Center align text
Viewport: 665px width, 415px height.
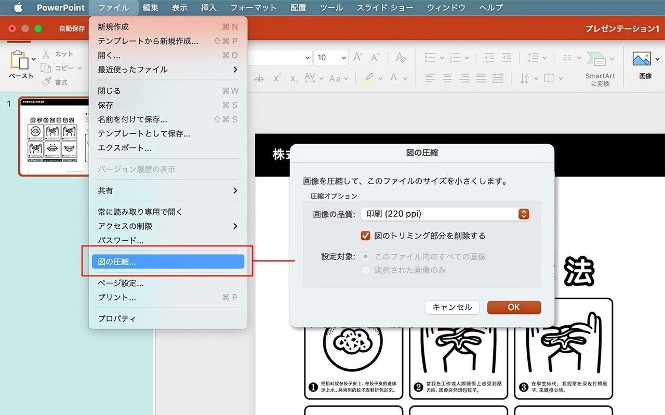pyautogui.click(x=447, y=78)
